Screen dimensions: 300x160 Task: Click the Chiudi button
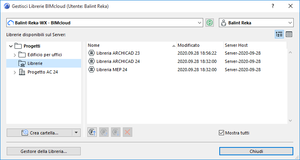pos(256,151)
